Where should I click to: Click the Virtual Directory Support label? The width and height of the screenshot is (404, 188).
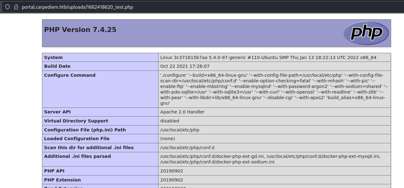pyautogui.click(x=76, y=121)
